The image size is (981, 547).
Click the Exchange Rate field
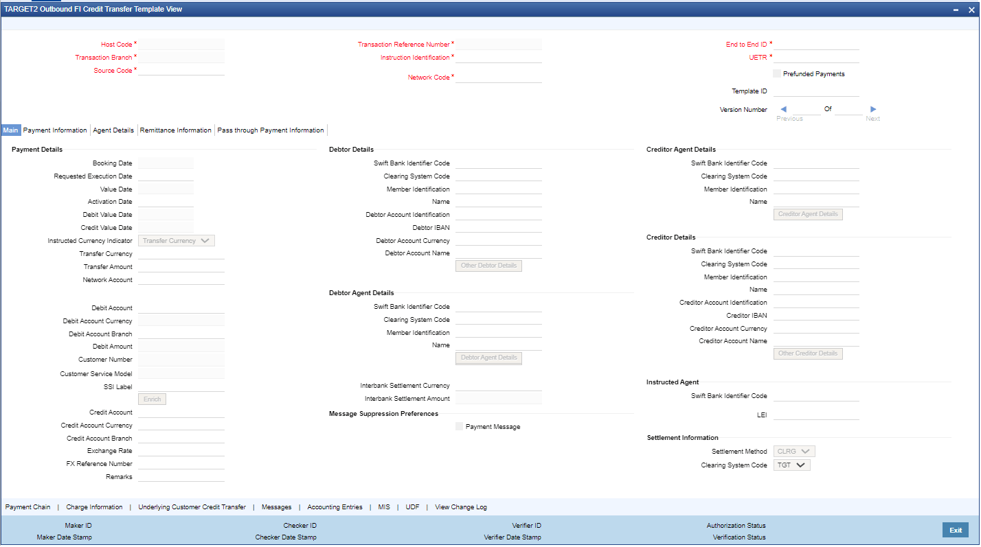pos(181,451)
